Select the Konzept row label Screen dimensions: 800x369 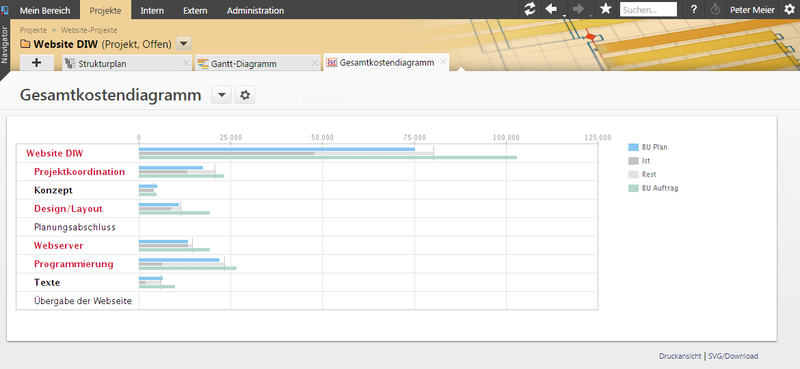[x=53, y=190]
